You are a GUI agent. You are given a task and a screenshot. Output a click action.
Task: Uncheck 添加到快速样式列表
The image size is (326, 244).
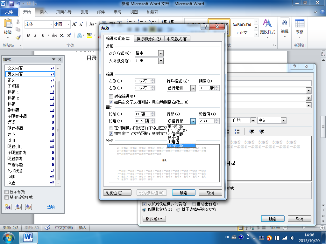click(x=144, y=204)
